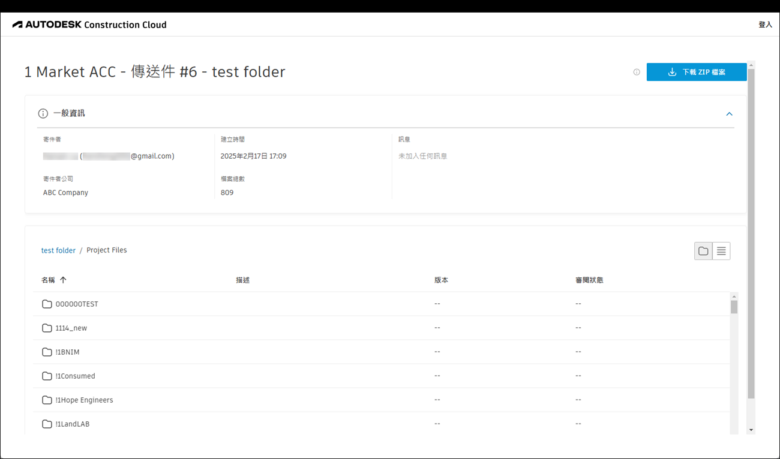
Task: Click the 000000TEST folder icon
Action: [x=47, y=304]
